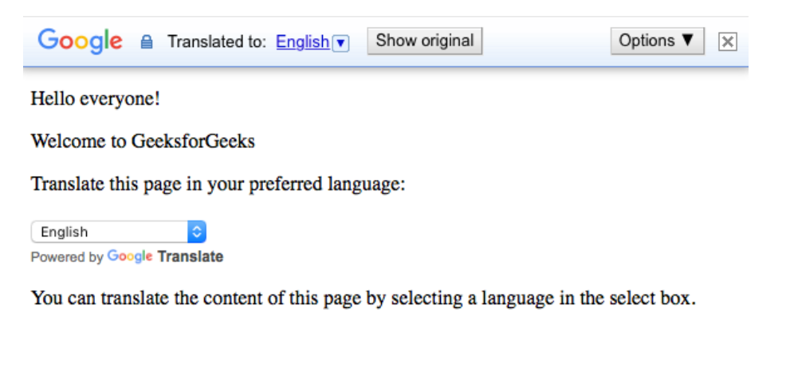794x390 pixels.
Task: Click the black triangle on the Options button
Action: (x=688, y=41)
